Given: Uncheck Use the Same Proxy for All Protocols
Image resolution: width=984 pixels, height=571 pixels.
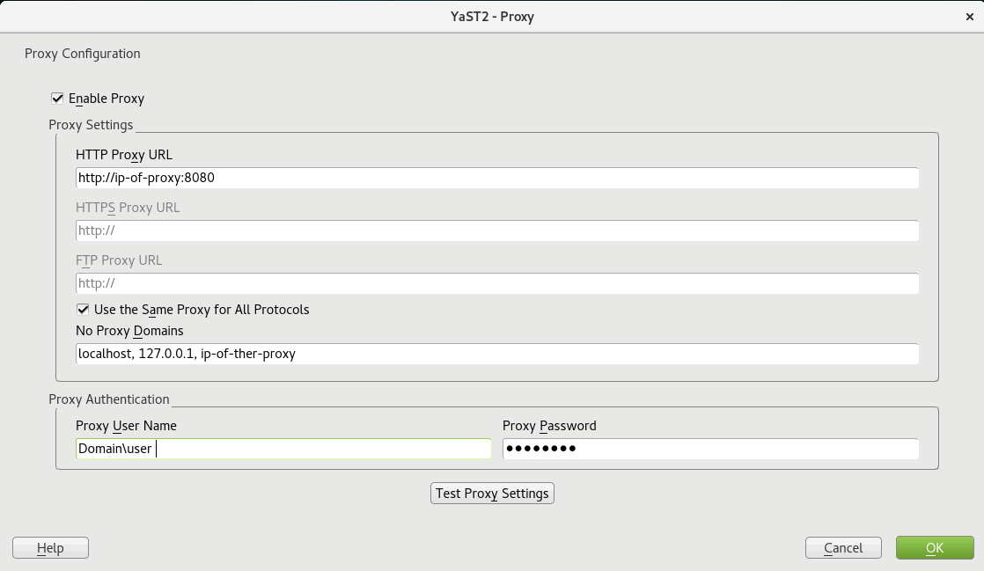Looking at the screenshot, I should point(83,310).
